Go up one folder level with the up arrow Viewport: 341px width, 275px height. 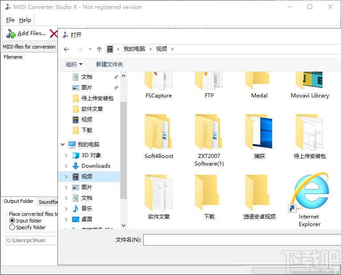99,49
